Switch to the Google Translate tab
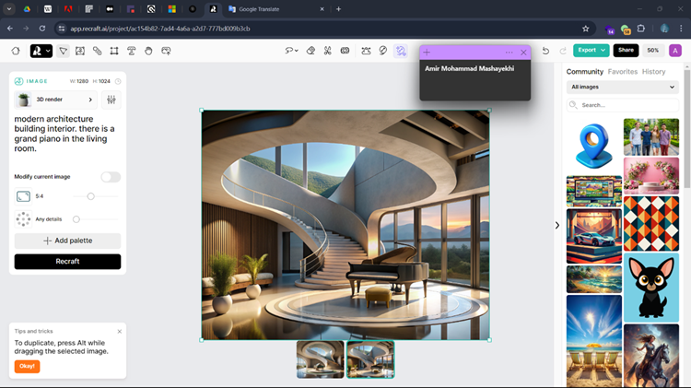 point(276,9)
